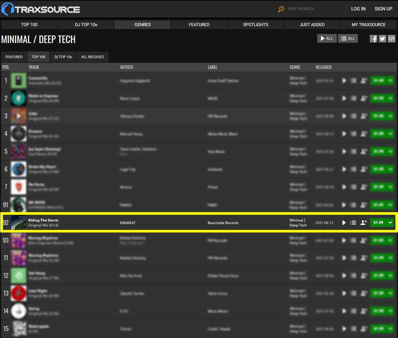Select the genre TOP 100 tab

[x=38, y=57]
